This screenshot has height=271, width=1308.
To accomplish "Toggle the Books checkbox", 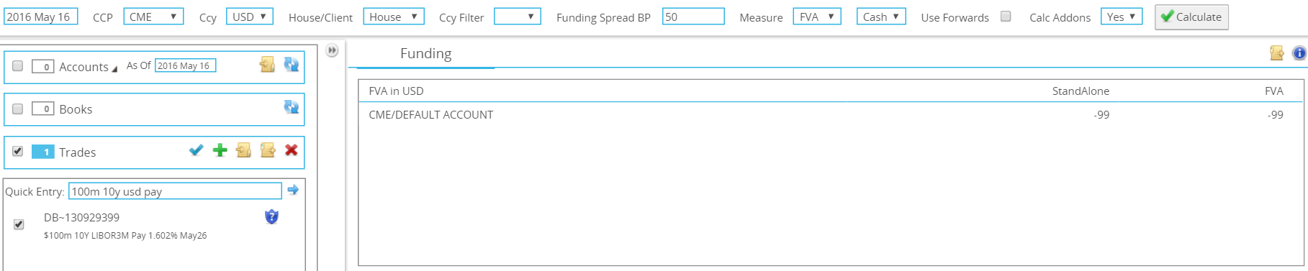I will (x=18, y=109).
